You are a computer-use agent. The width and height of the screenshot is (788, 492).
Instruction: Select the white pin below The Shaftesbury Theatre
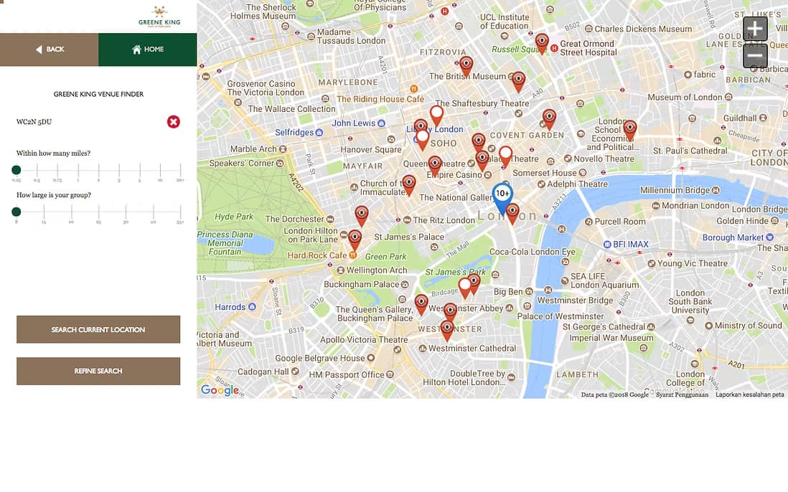[437, 115]
